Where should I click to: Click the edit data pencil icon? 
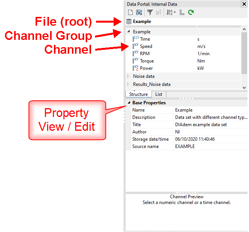pos(139,12)
